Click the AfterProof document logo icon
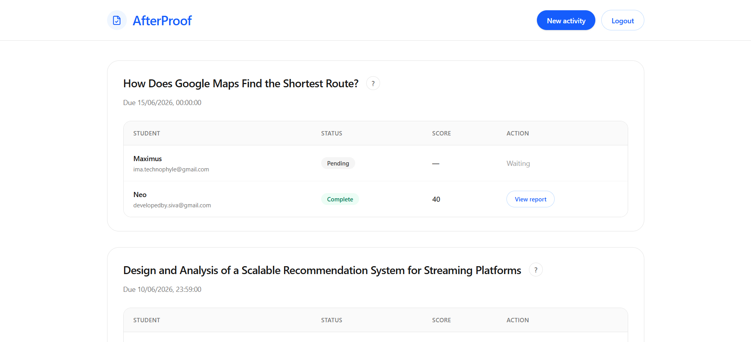The image size is (751, 342). 117,21
